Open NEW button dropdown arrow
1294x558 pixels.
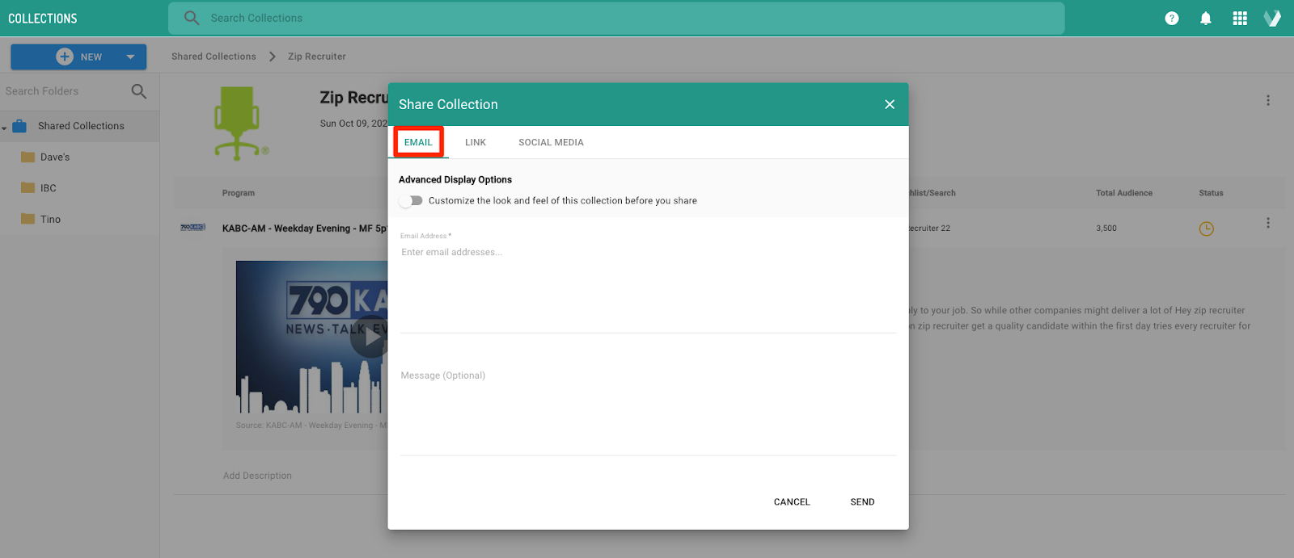(130, 57)
